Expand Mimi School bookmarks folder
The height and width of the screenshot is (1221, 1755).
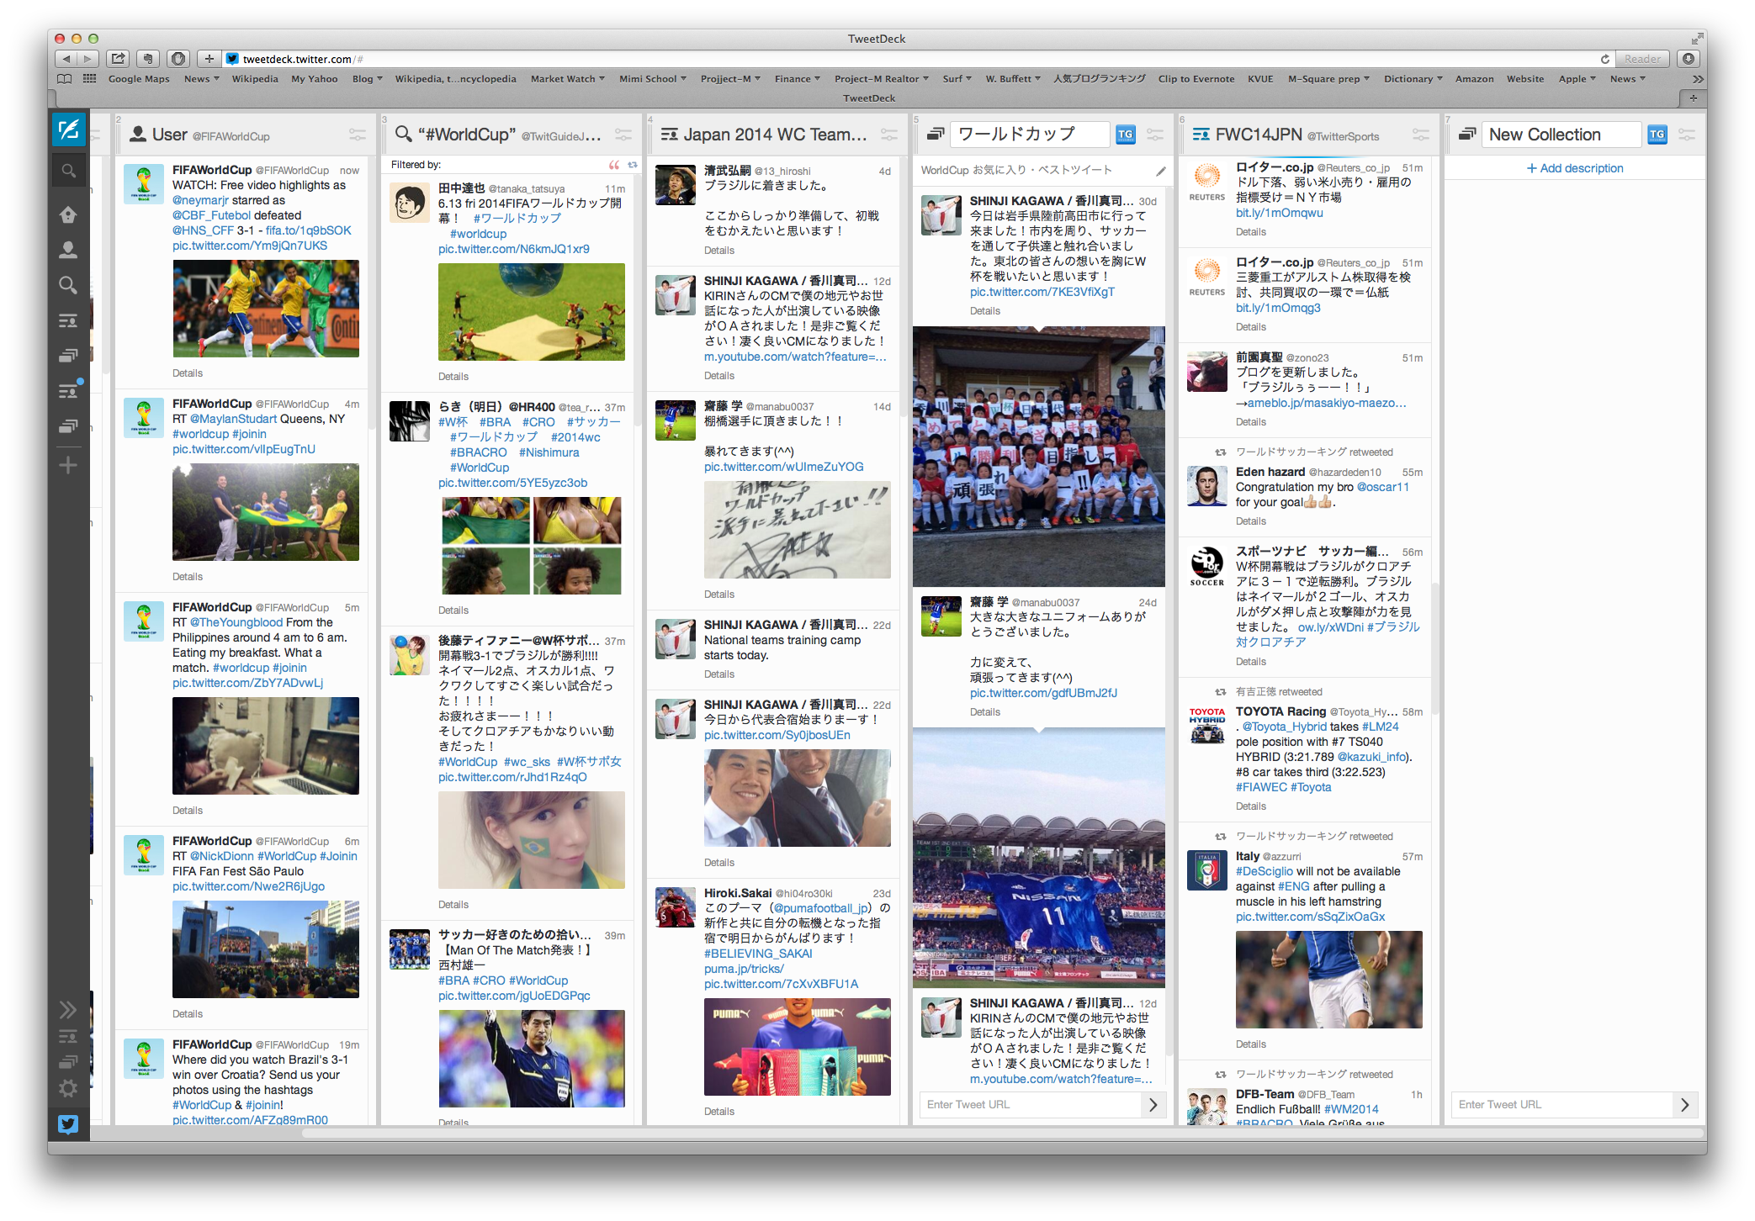point(653,79)
